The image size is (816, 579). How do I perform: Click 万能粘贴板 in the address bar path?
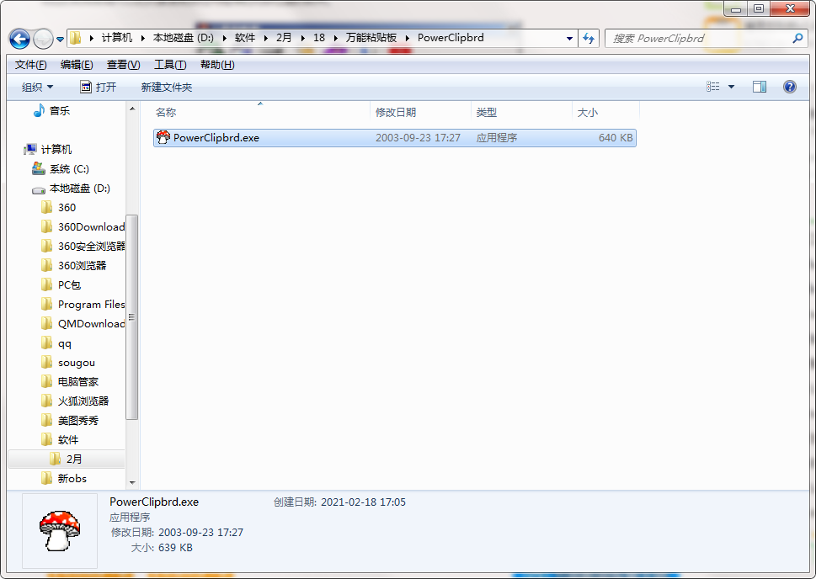coord(371,38)
